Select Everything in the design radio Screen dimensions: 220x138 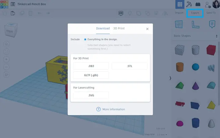pos(85,40)
